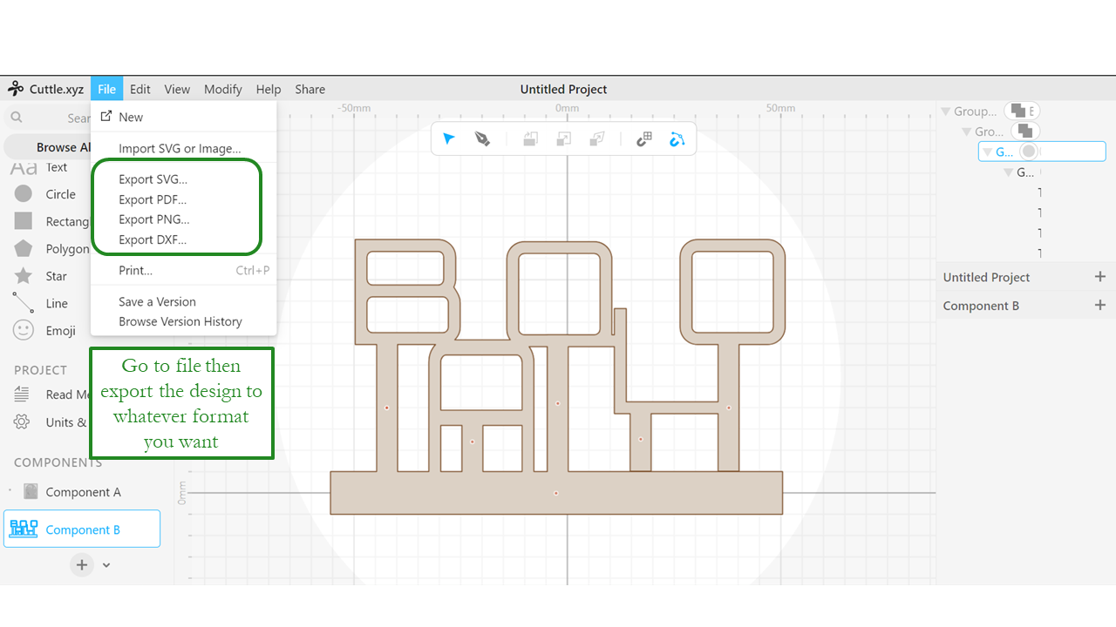Add parameter to Untitled Project section
This screenshot has height=627, width=1116.
[x=1099, y=277]
